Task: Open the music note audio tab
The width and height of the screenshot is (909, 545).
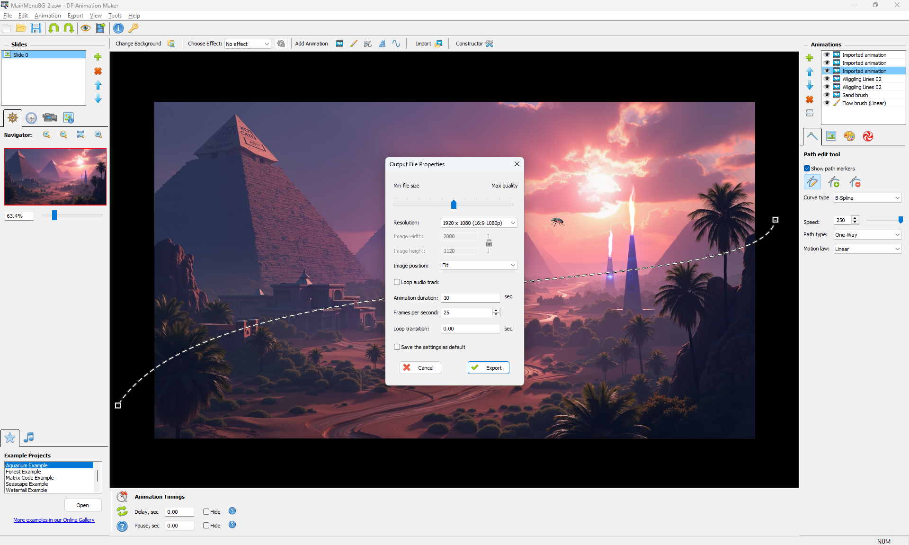Action: click(x=29, y=437)
